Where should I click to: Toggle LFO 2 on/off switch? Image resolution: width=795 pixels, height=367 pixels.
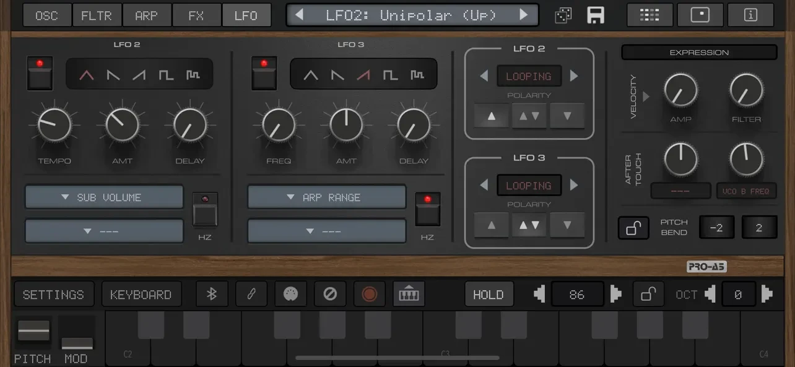tap(40, 72)
